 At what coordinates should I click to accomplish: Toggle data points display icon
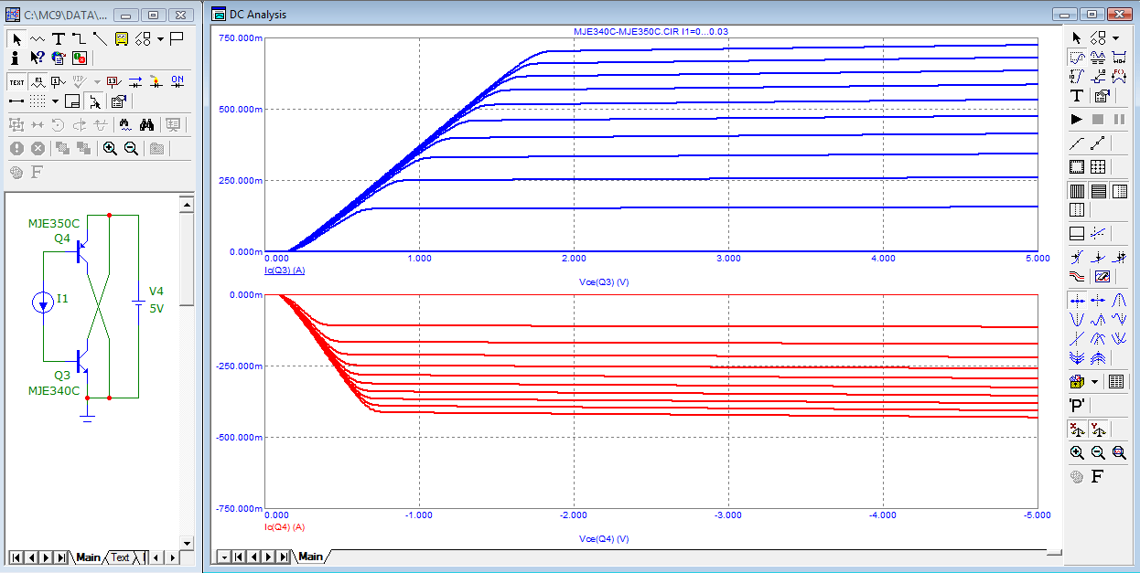pos(1098,142)
